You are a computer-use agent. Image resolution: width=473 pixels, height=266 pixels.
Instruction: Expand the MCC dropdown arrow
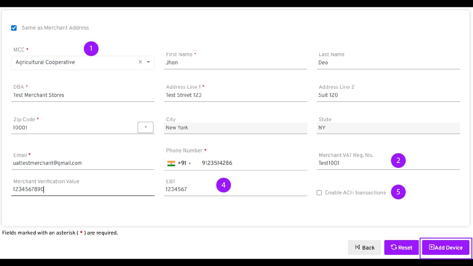(x=148, y=62)
